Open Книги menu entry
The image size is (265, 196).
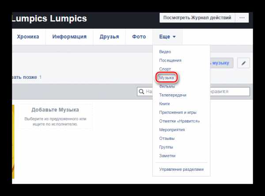click(x=164, y=104)
